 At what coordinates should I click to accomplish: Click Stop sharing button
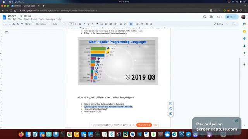144,125
